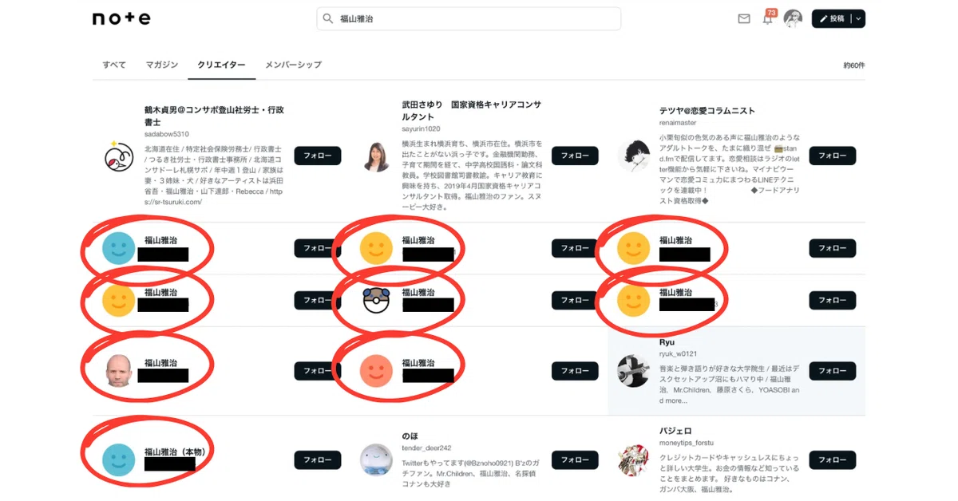
Task: Click the username renaimaster
Action: 678,123
